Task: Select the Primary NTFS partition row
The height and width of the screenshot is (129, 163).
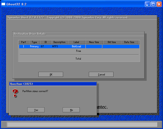Action: [x=79, y=47]
